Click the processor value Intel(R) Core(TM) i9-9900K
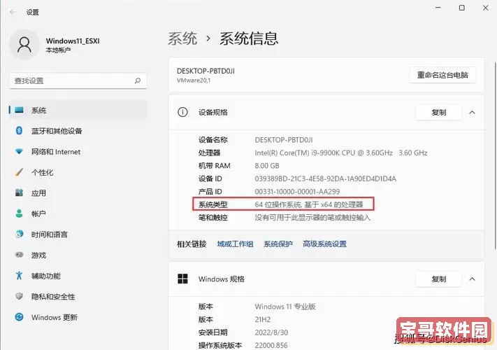The image size is (497, 350). point(341,153)
